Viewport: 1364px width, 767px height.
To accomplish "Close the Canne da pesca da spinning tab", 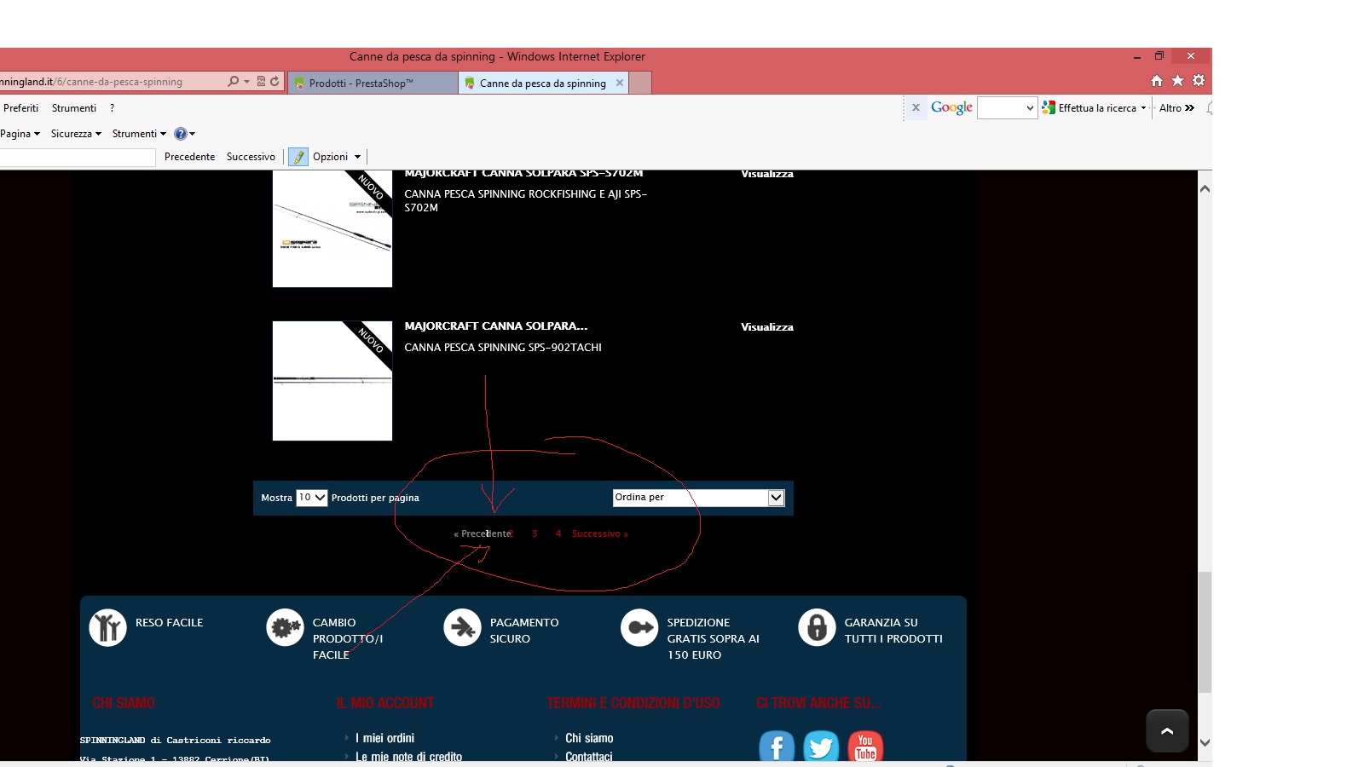I will 620,83.
